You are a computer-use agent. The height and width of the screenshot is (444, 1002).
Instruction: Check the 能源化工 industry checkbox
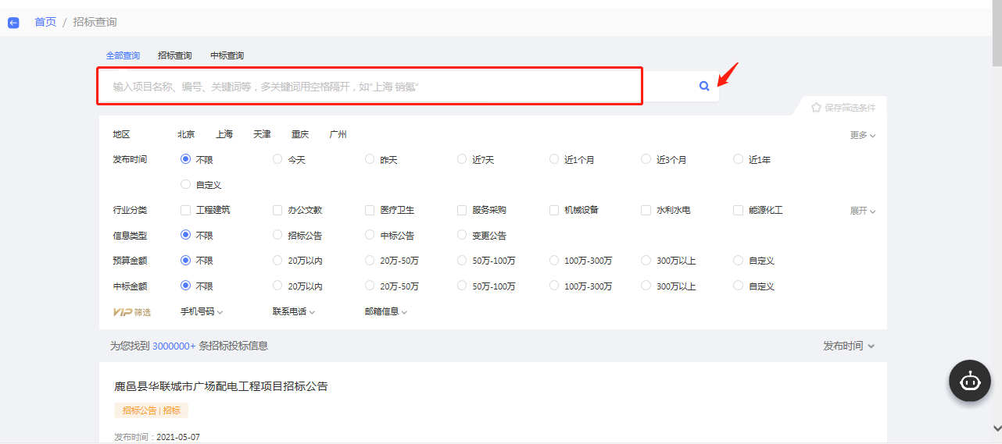click(739, 210)
